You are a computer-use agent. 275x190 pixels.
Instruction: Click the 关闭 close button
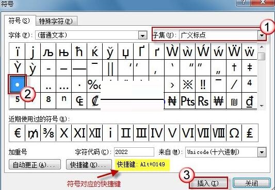pyautogui.click(x=251, y=183)
